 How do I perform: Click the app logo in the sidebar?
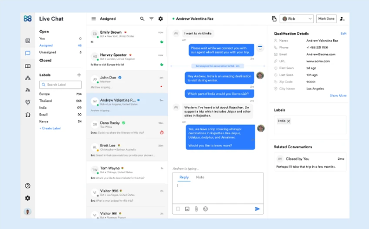coord(27,19)
